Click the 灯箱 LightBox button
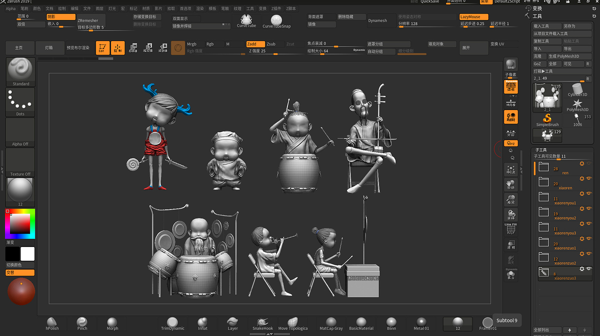The width and height of the screenshot is (600, 336). 49,48
